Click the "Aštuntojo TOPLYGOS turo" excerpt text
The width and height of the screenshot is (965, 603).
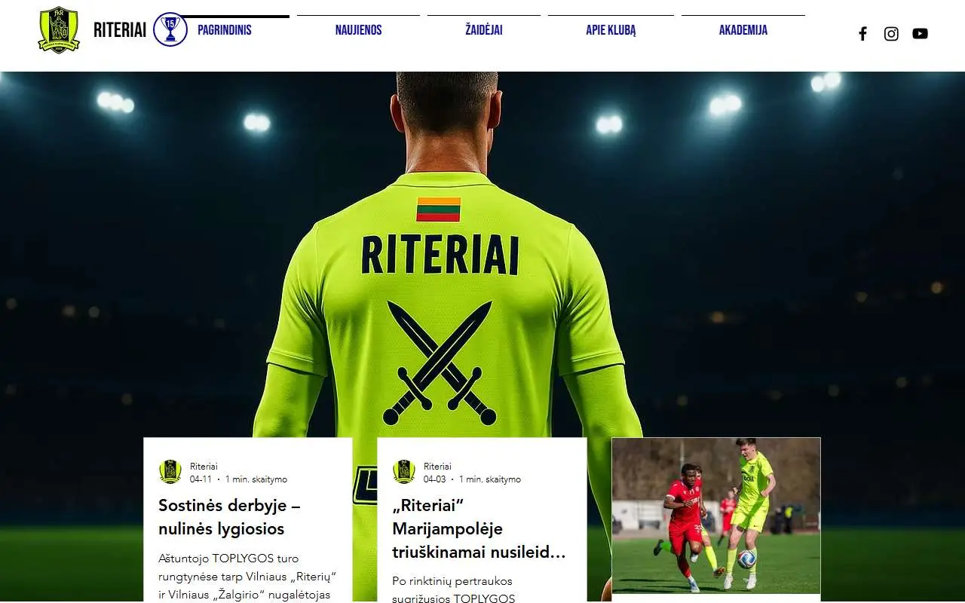point(247,577)
